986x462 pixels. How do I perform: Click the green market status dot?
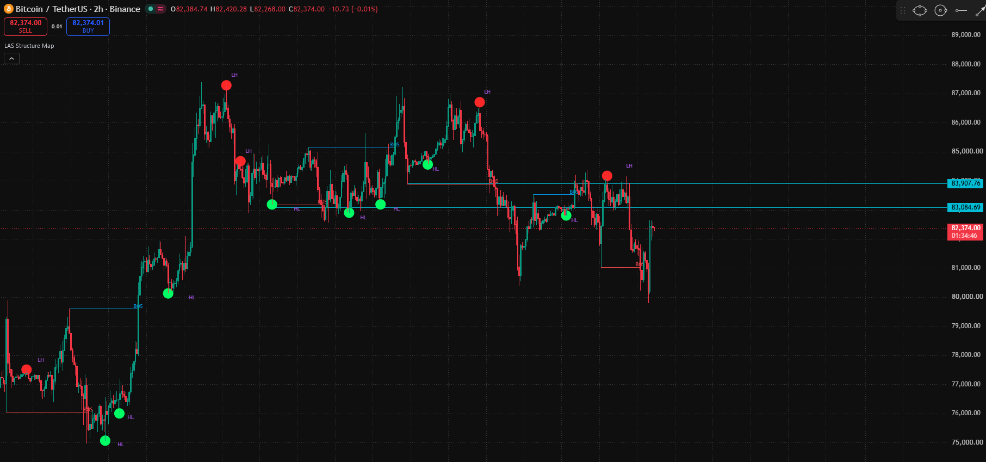coord(151,9)
